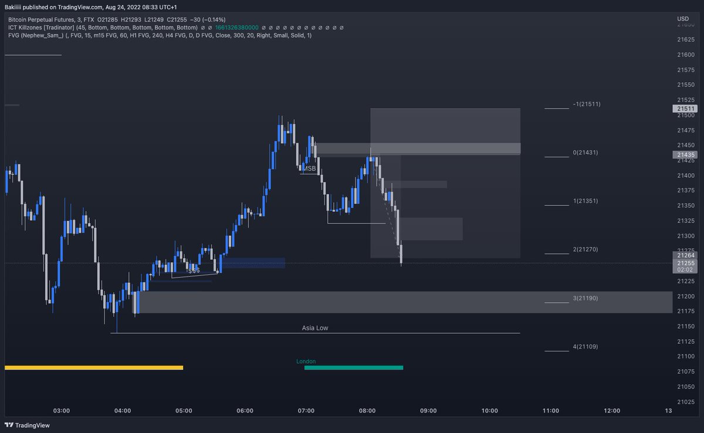
Task: Click the 09:00 time axis label
Action: point(428,411)
